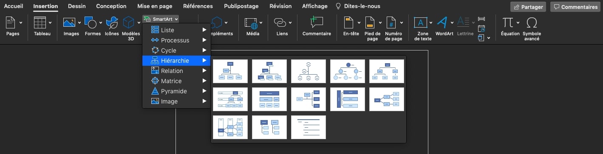The width and height of the screenshot is (603, 154).
Task: Expand the Équation dropdown arrow
Action: 518,22
